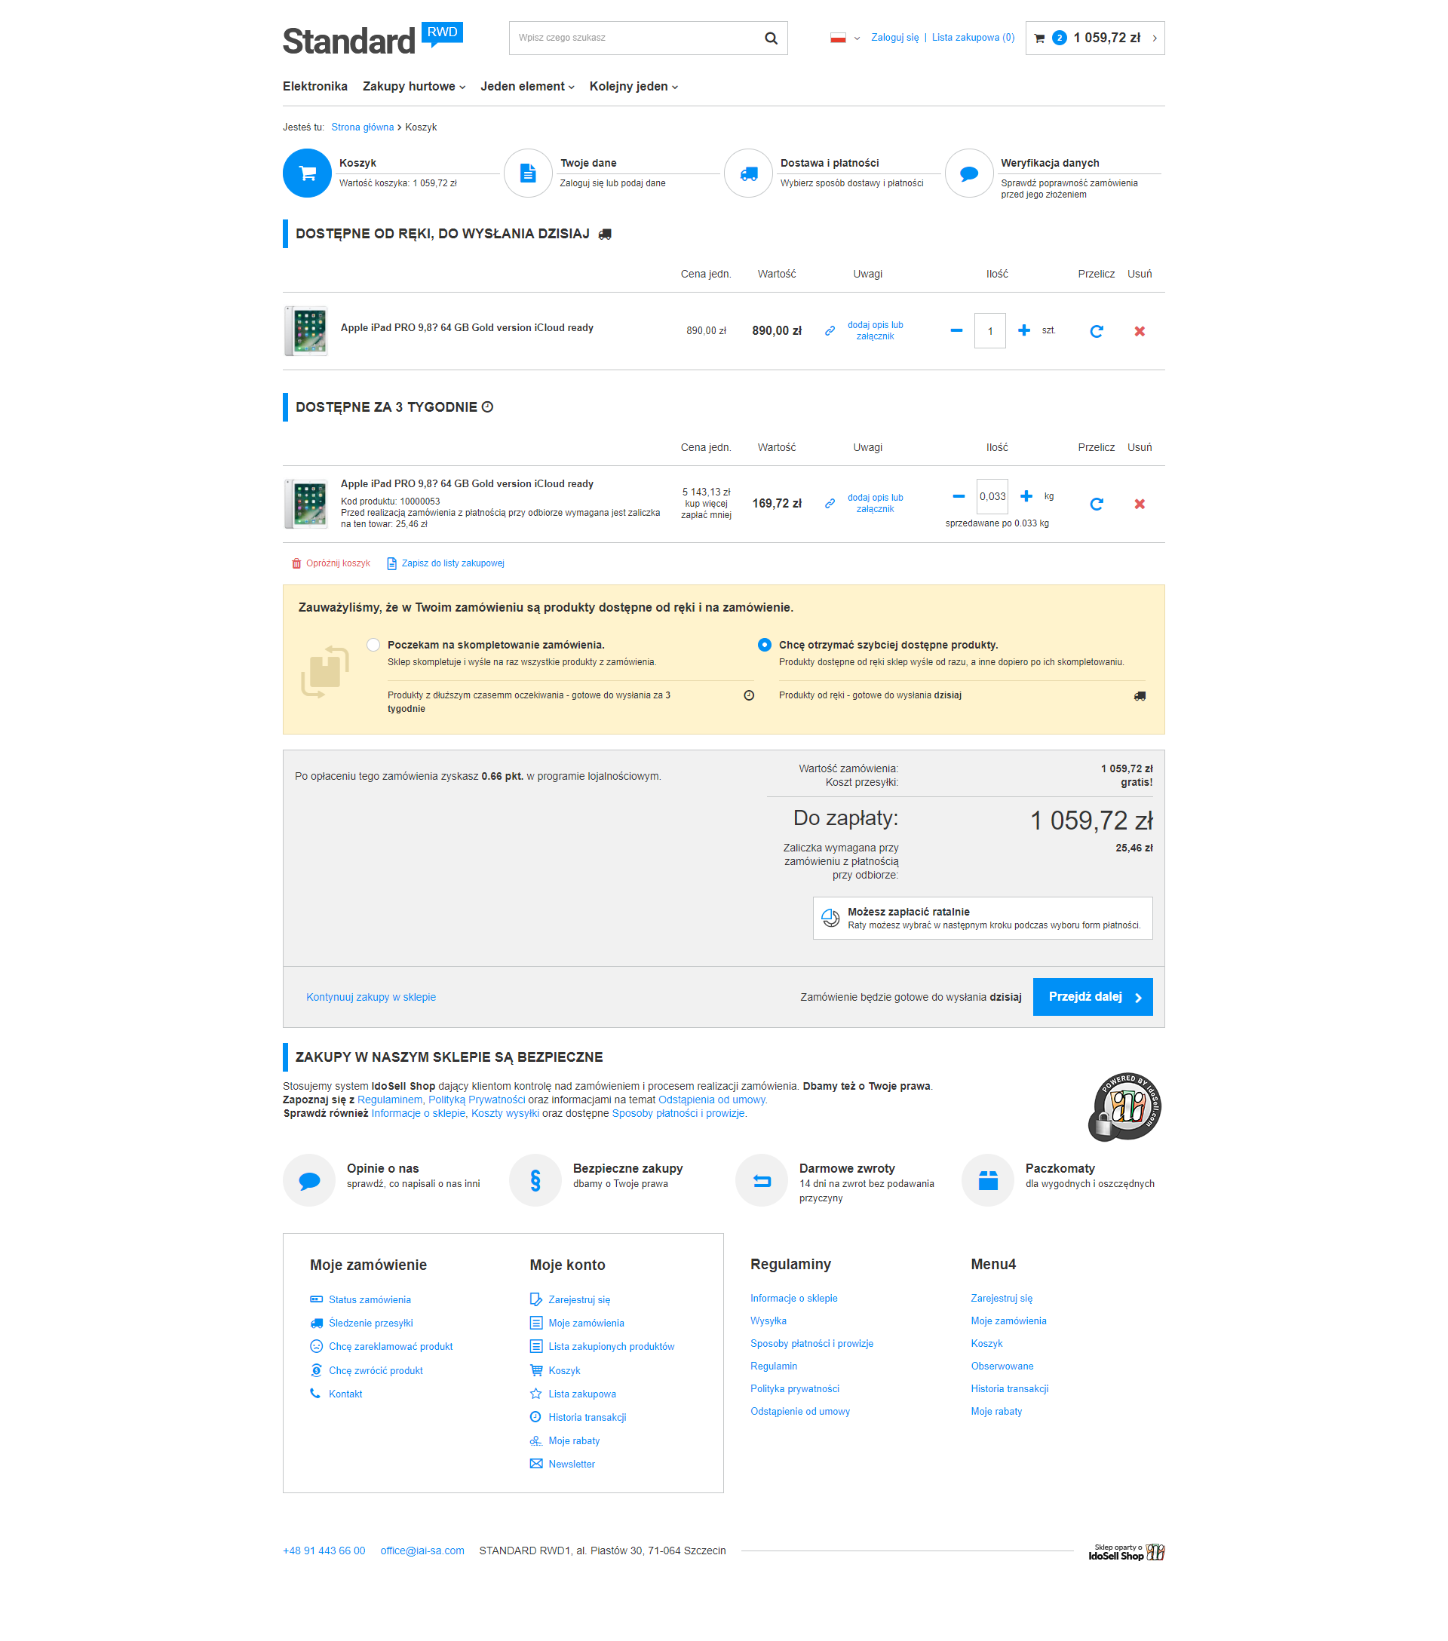
Task: Click the arrow next to cart total
Action: tap(1154, 38)
